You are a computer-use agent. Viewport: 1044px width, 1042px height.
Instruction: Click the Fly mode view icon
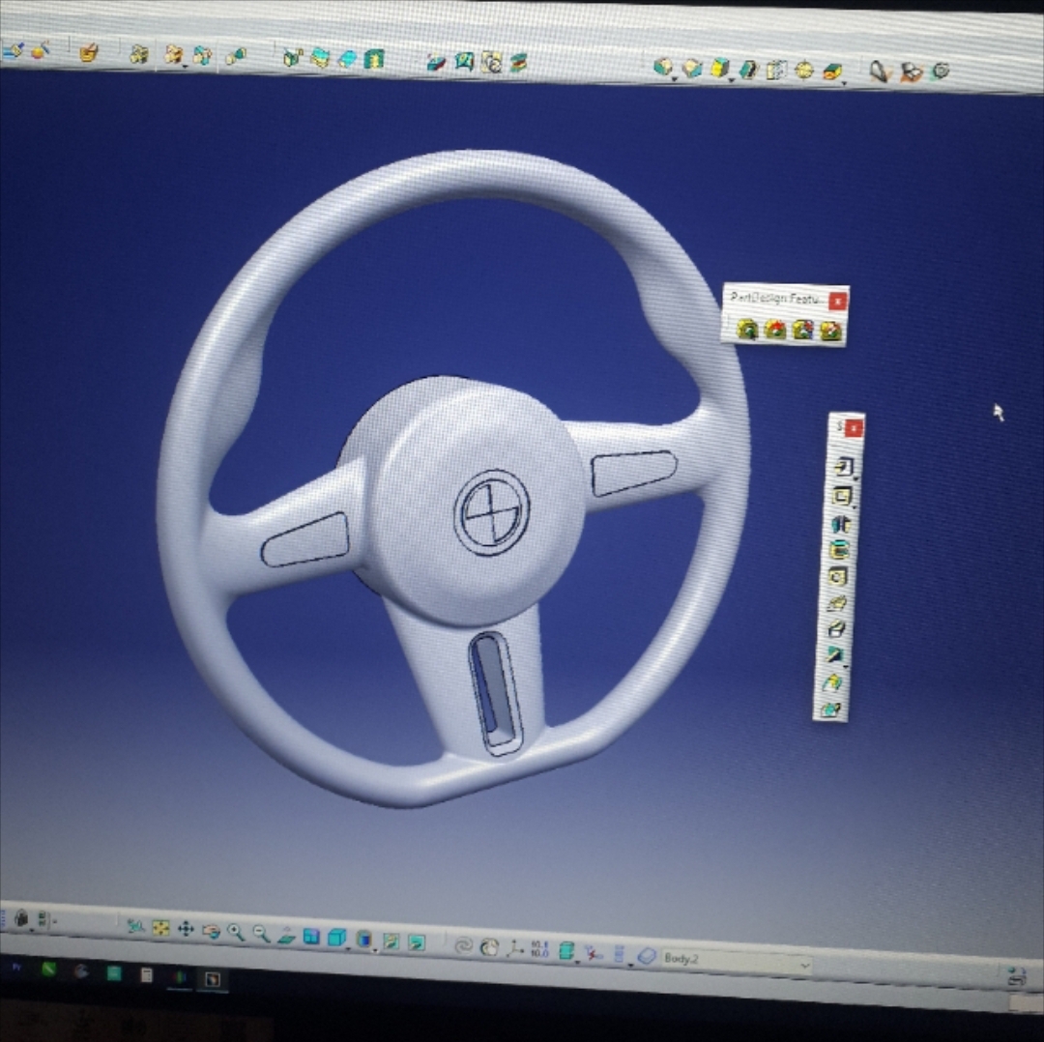135,926
